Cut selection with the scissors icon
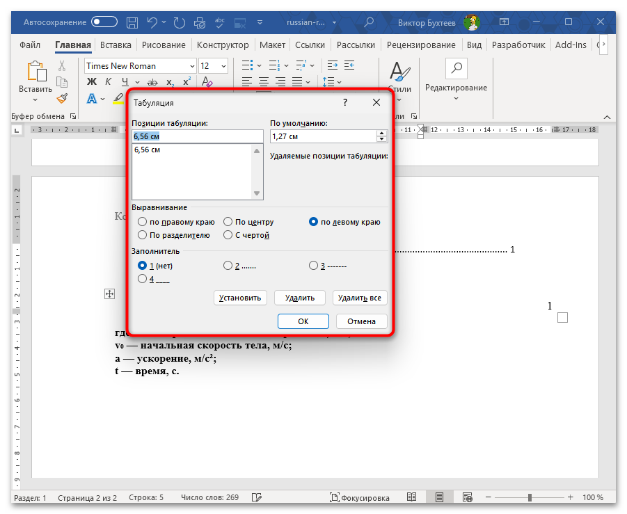The width and height of the screenshot is (627, 514). click(x=62, y=65)
